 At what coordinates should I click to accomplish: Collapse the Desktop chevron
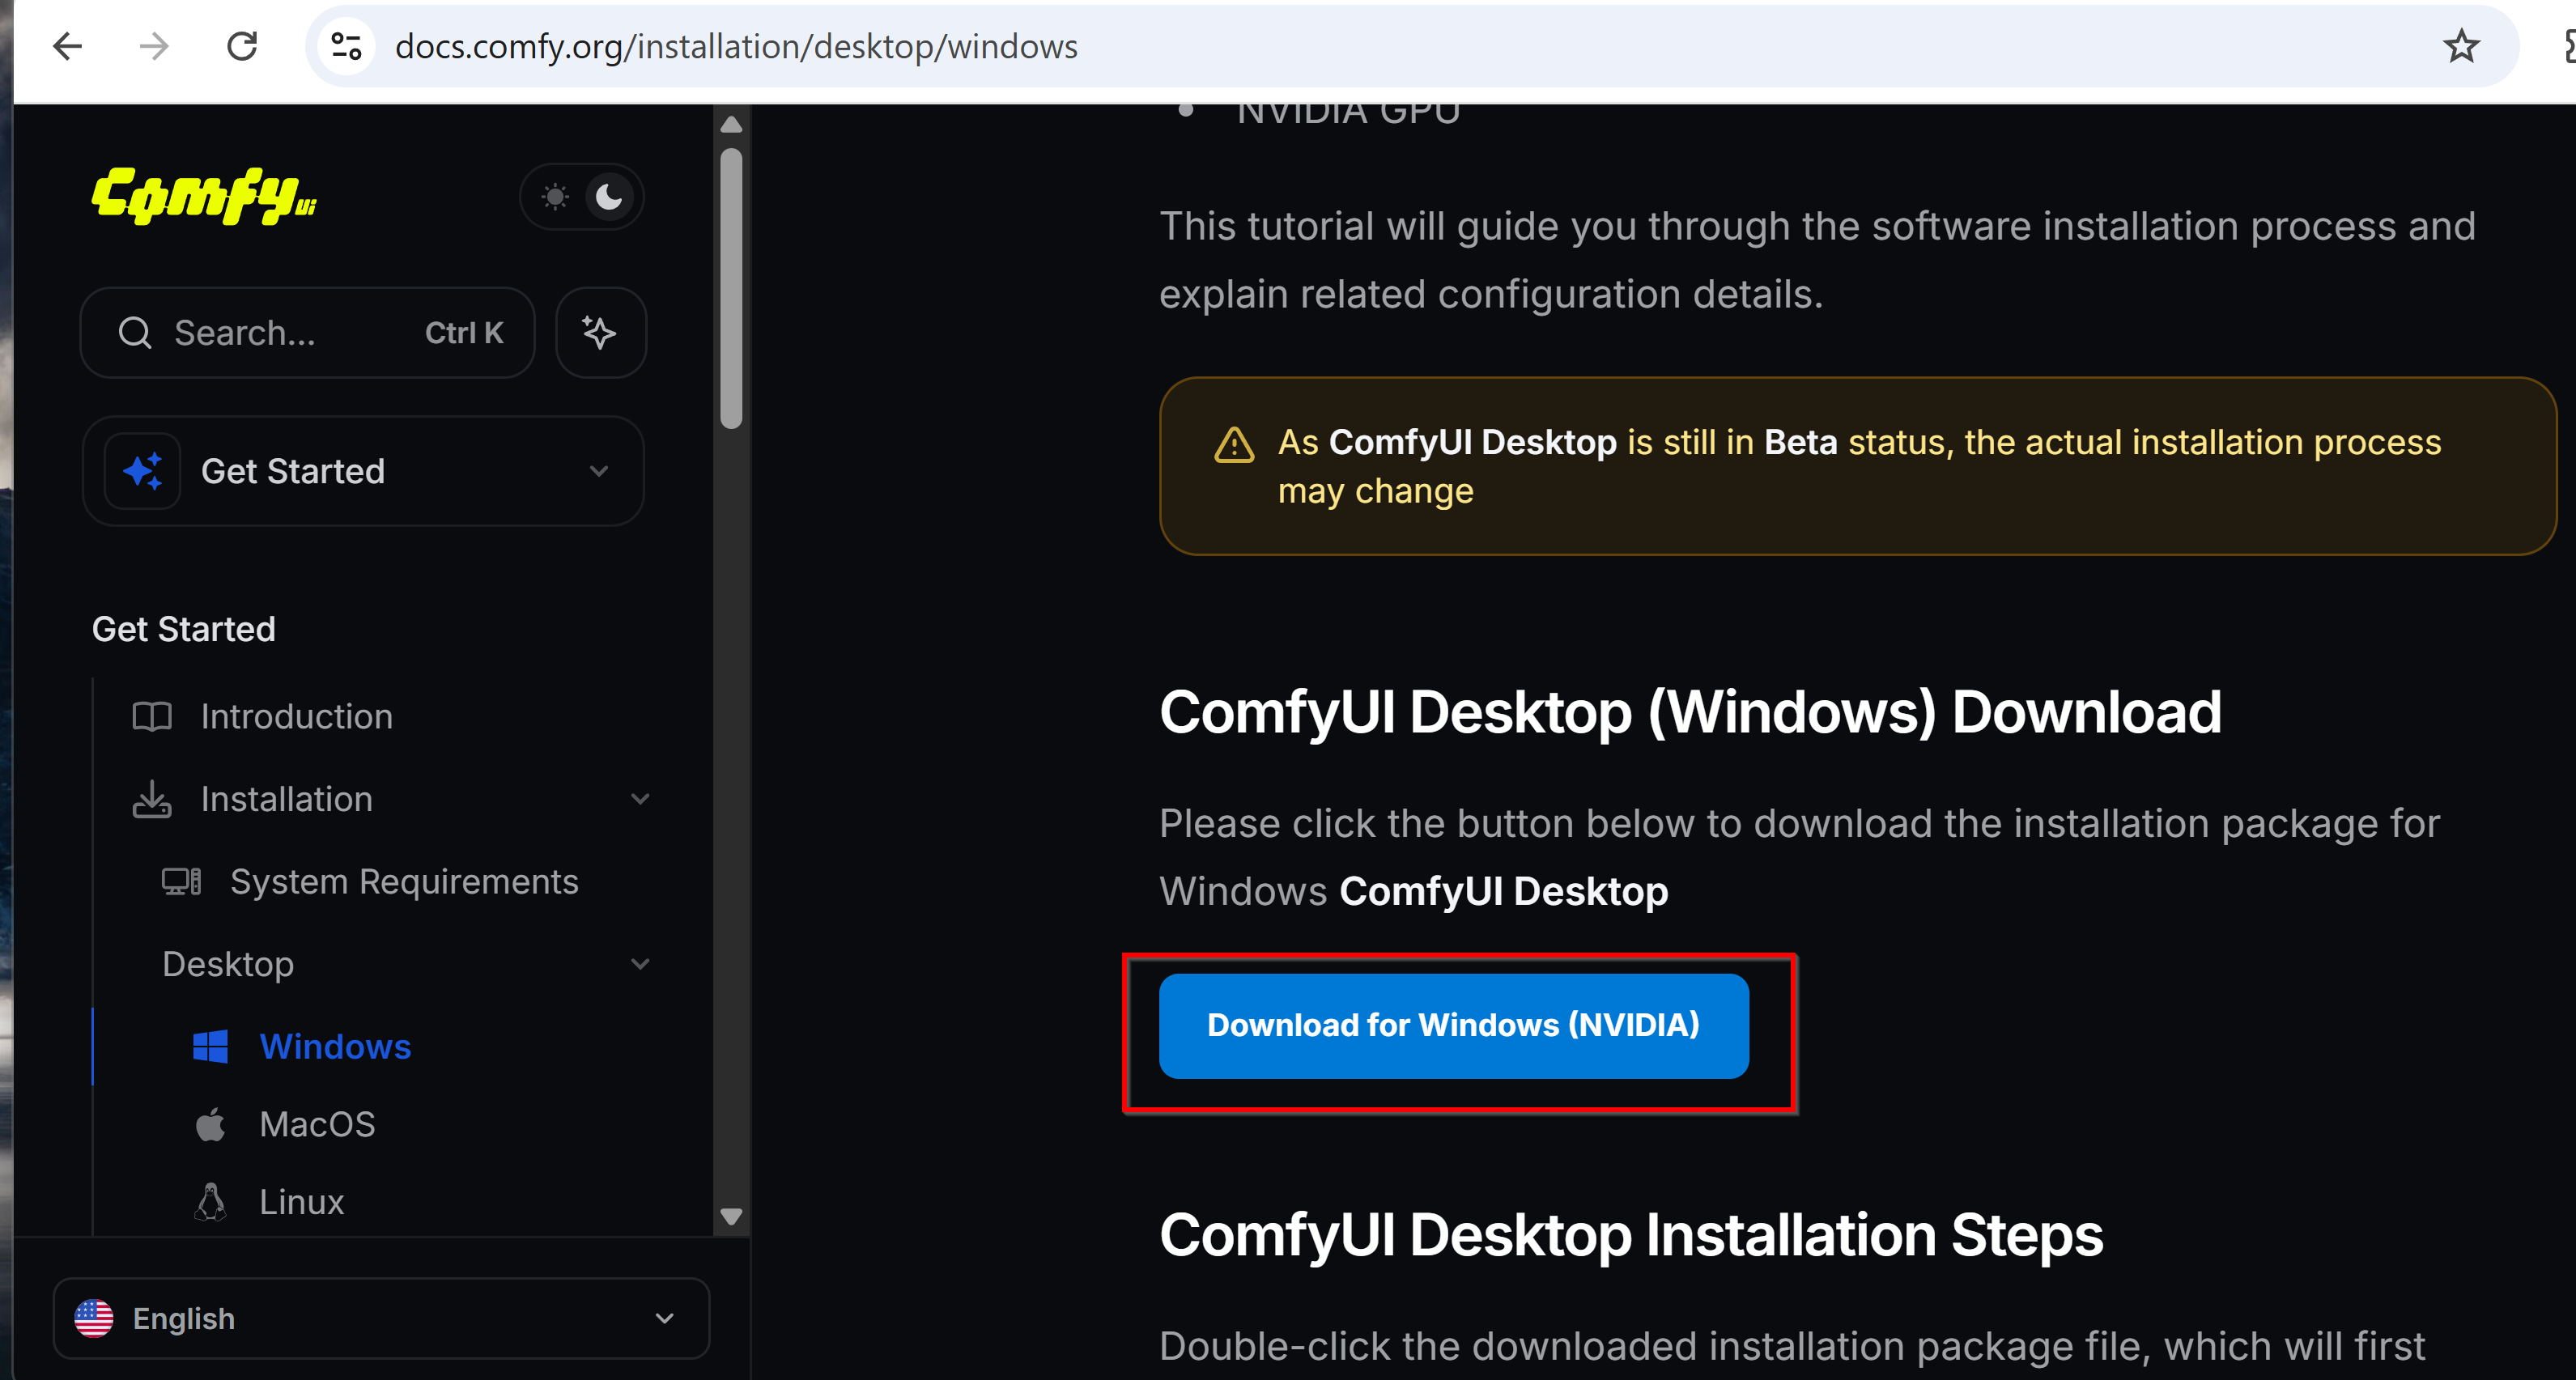[640, 964]
